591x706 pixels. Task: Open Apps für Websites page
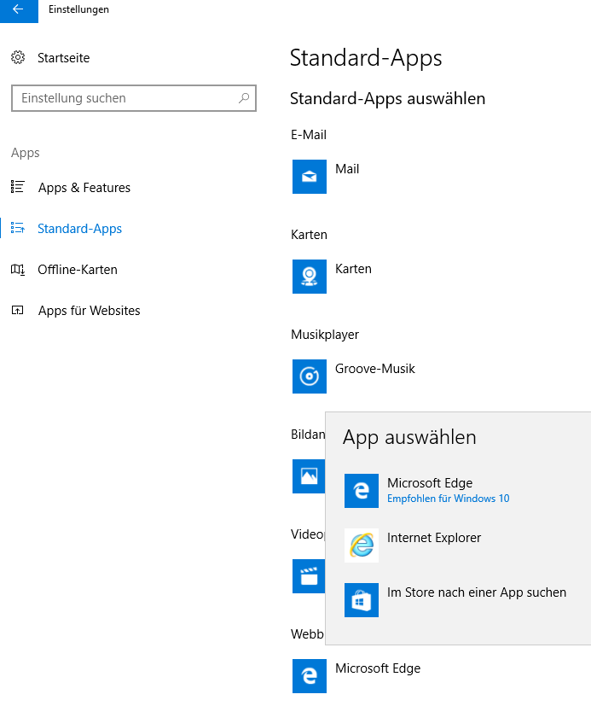89,311
